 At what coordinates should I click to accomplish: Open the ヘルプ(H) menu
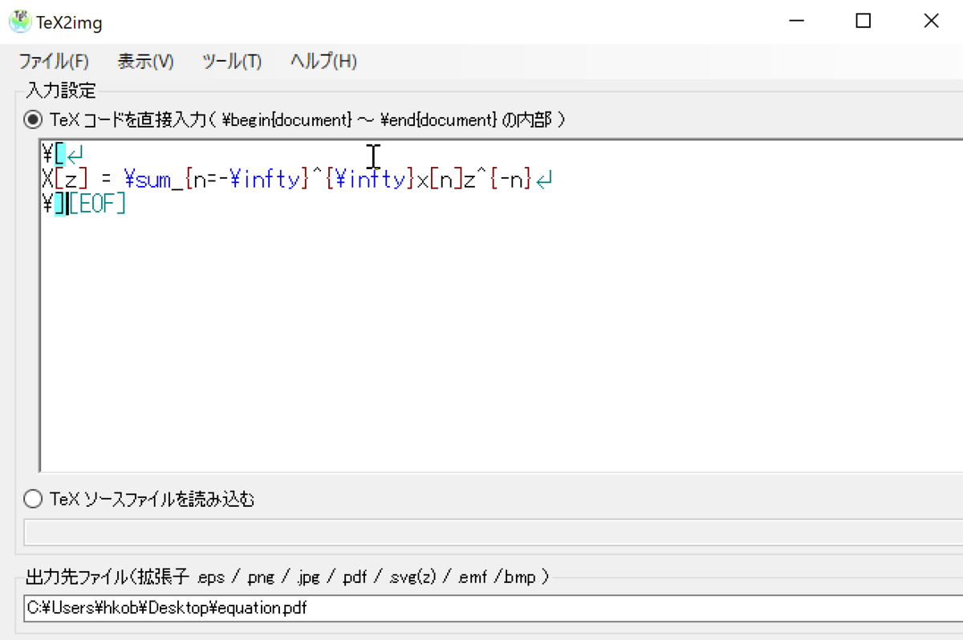click(x=323, y=61)
